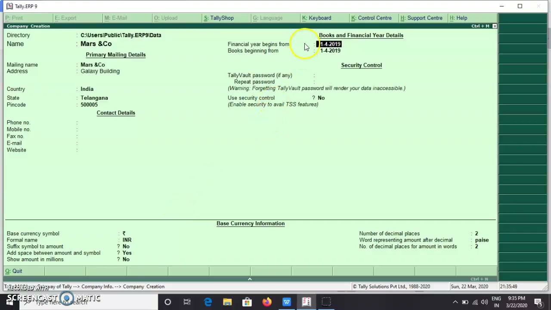
Task: Click the Formal name value INR
Action: coord(127,240)
